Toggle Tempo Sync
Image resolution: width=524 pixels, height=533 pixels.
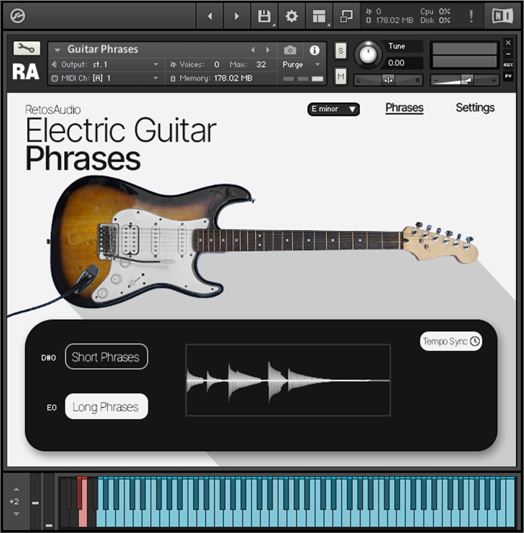451,341
